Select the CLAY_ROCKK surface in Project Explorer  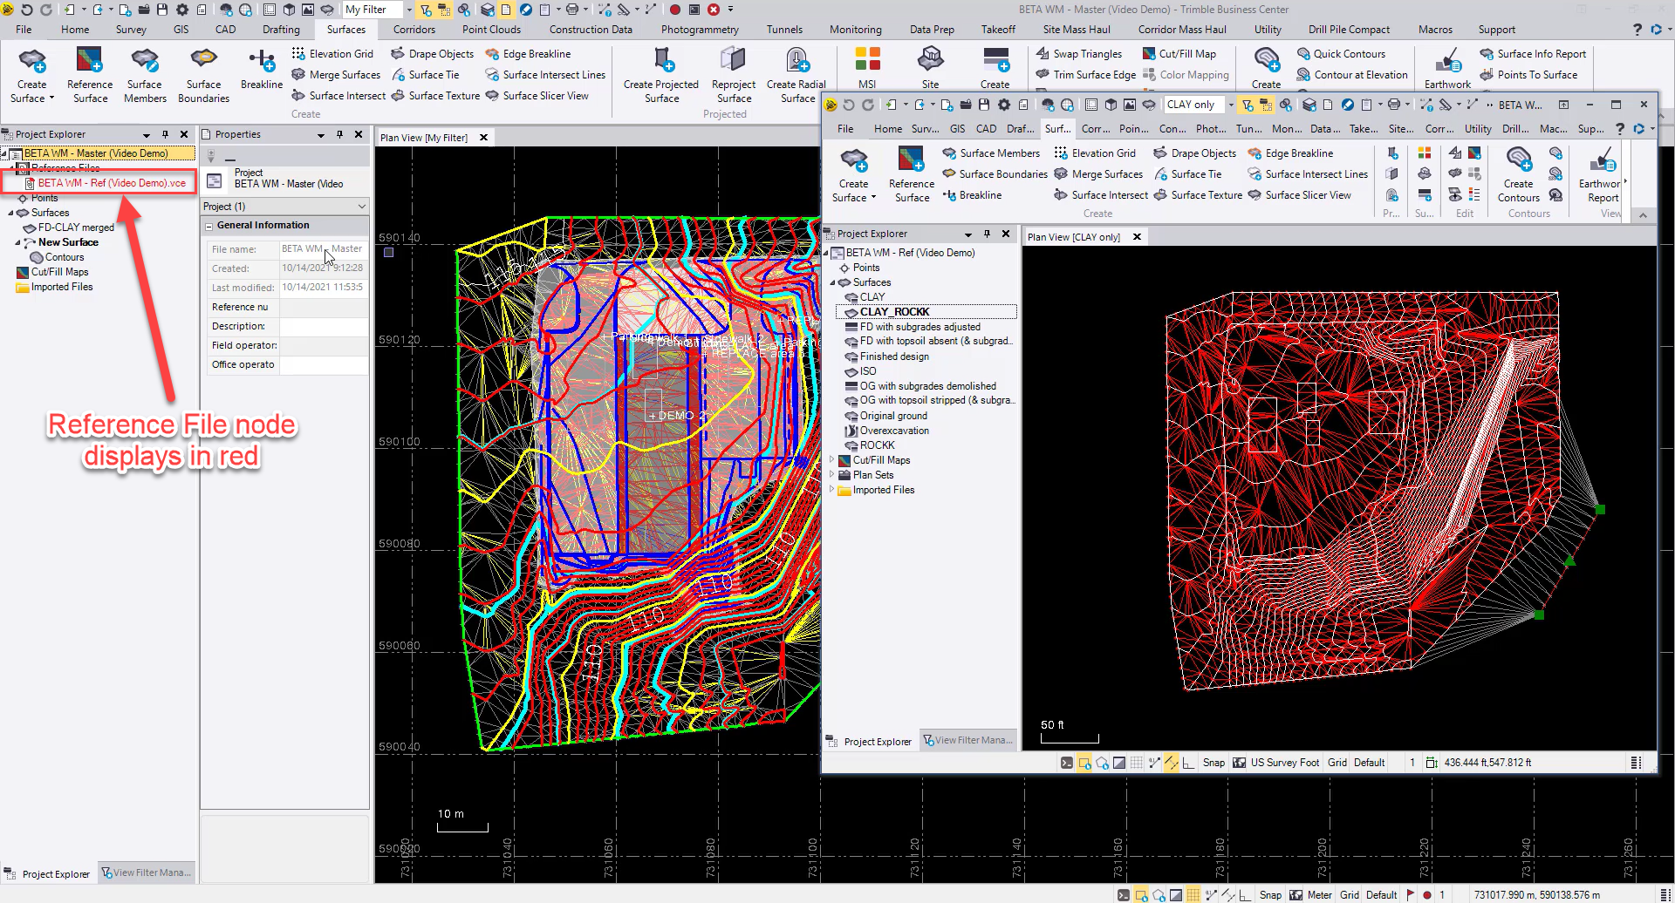pyautogui.click(x=894, y=312)
